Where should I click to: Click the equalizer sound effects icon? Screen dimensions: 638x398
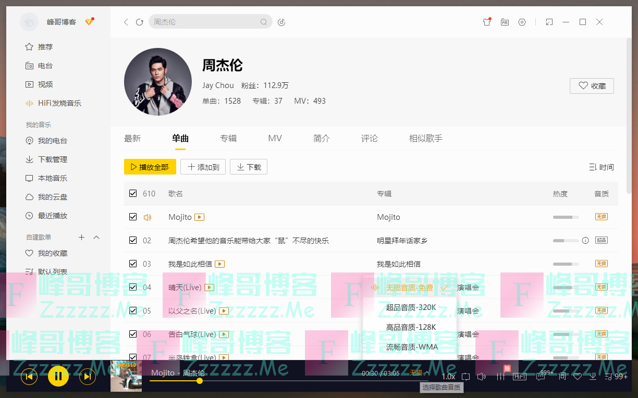501,377
